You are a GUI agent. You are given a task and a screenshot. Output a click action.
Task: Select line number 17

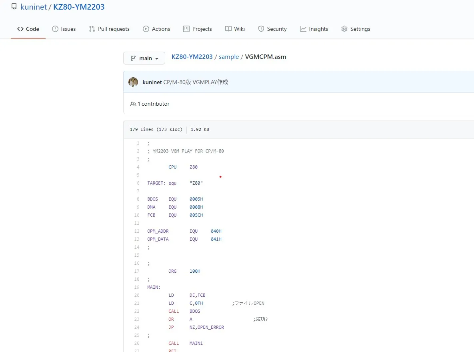coord(137,271)
